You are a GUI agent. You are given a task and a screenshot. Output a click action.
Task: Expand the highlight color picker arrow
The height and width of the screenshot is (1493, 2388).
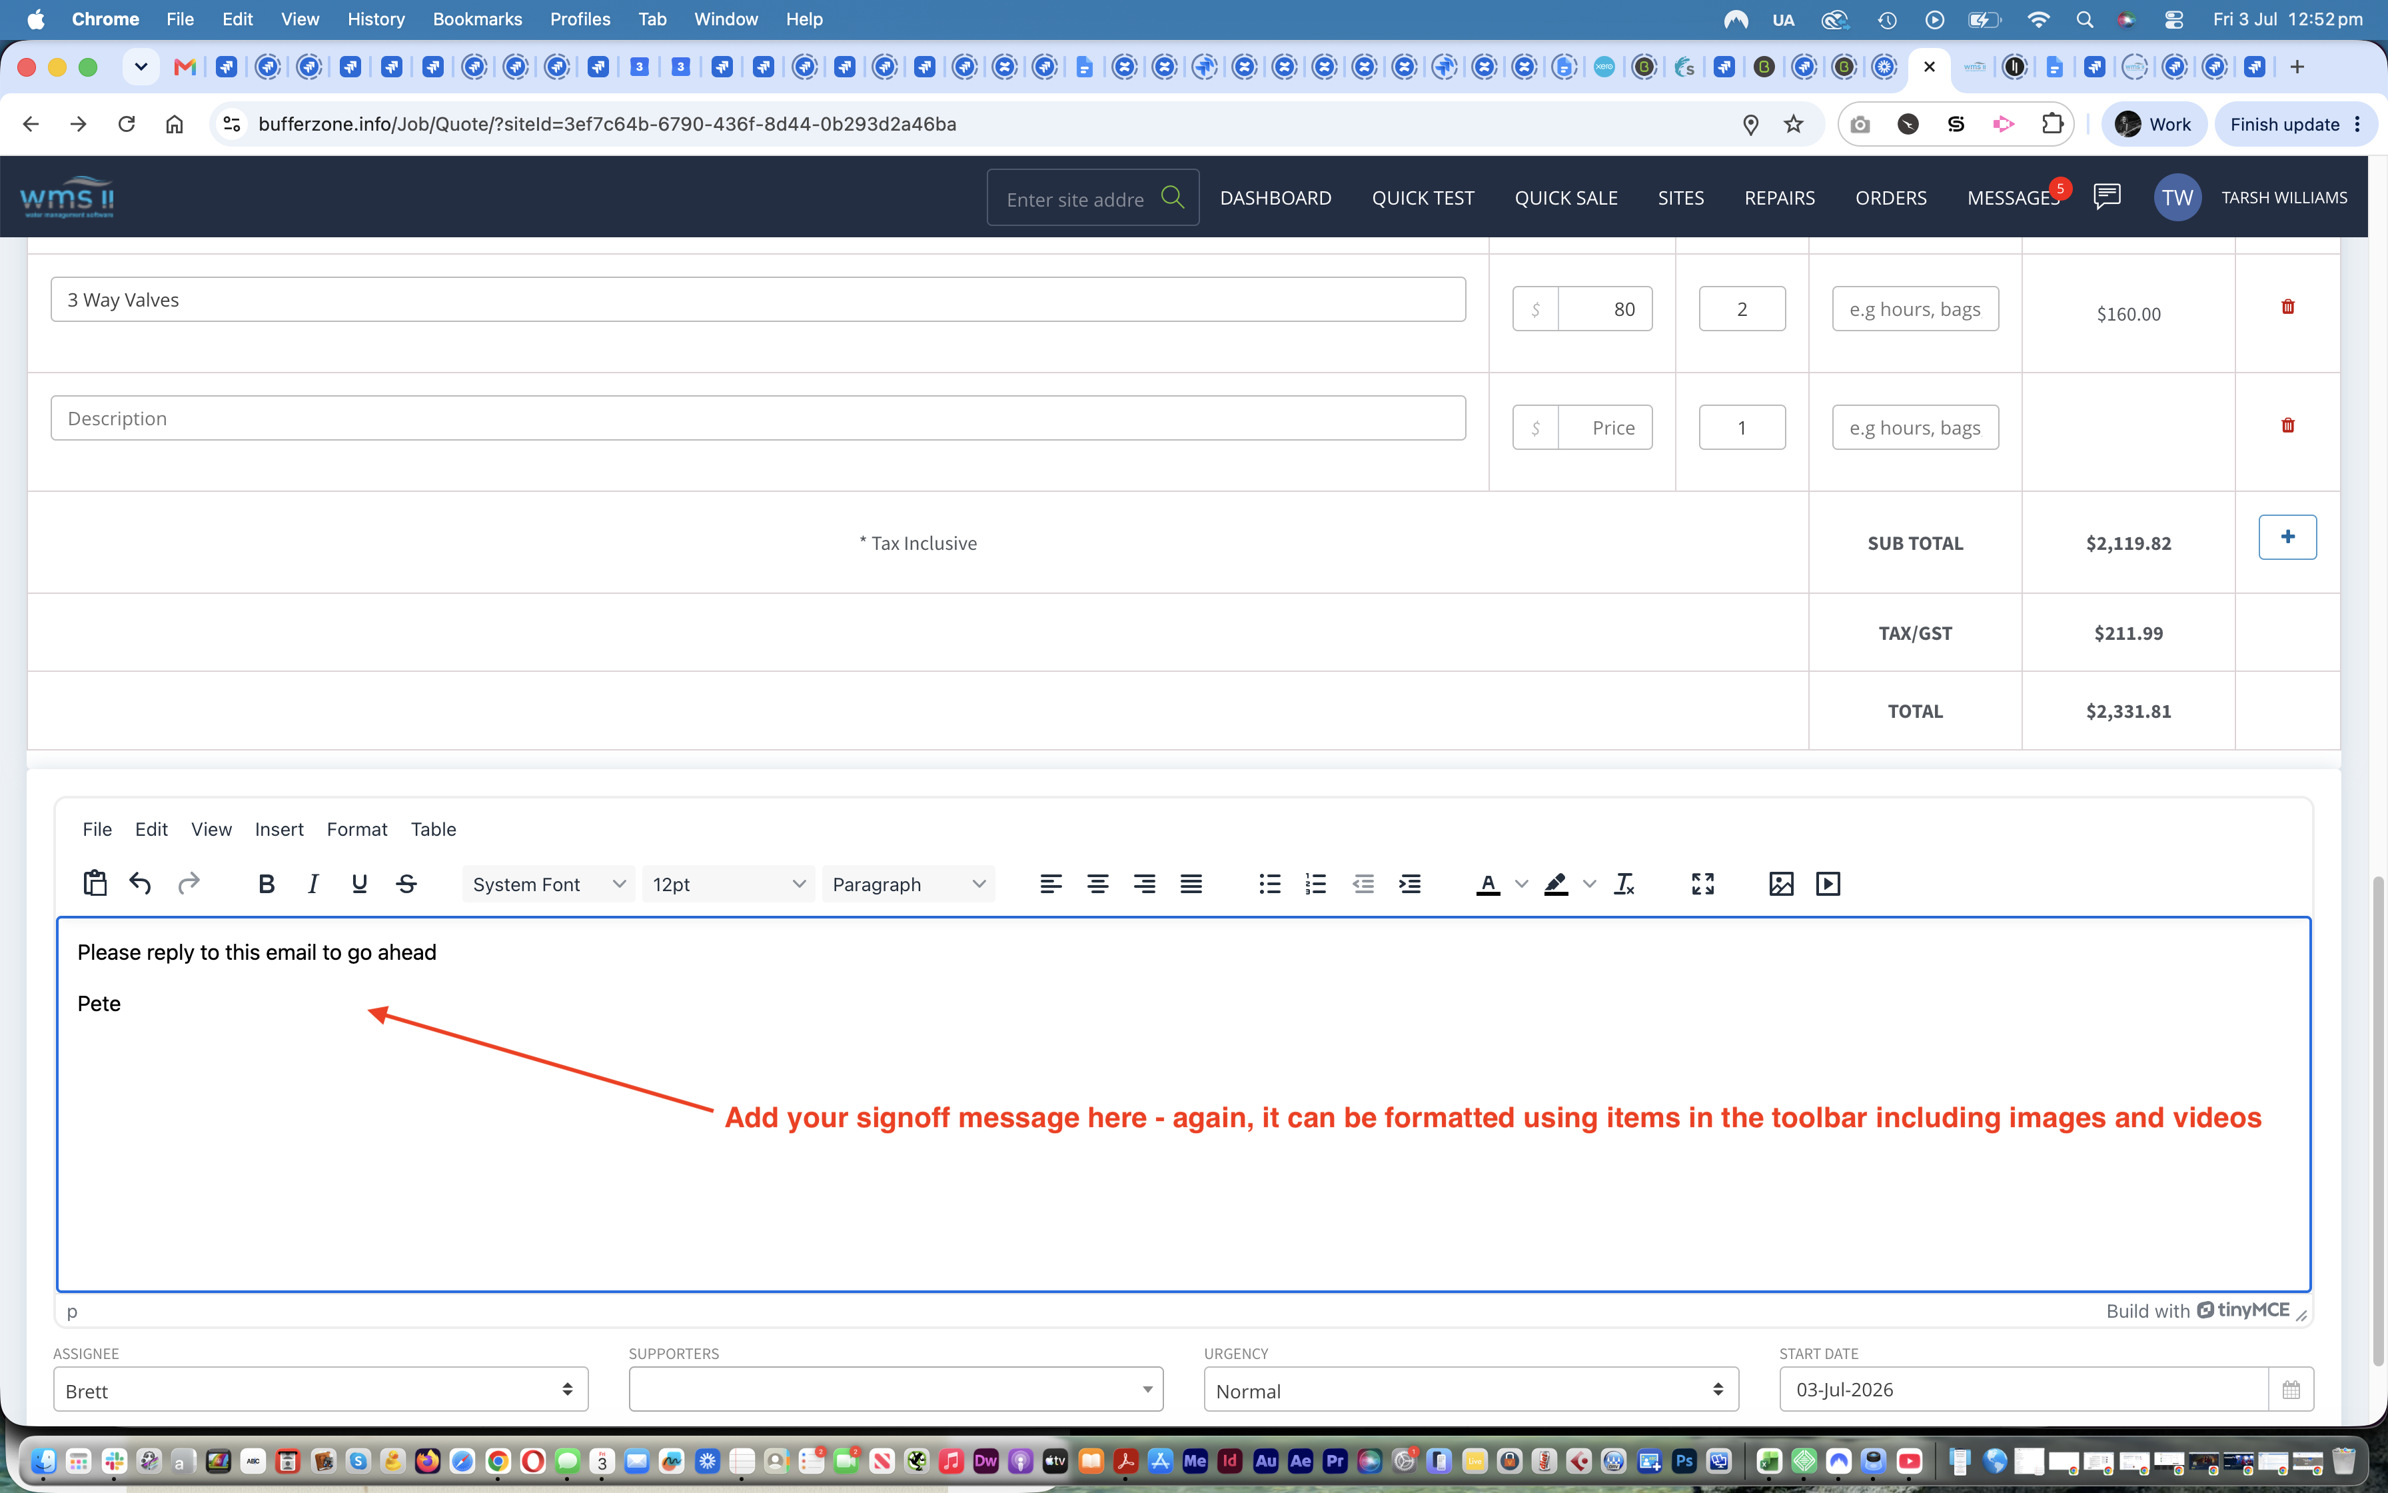pos(1588,884)
